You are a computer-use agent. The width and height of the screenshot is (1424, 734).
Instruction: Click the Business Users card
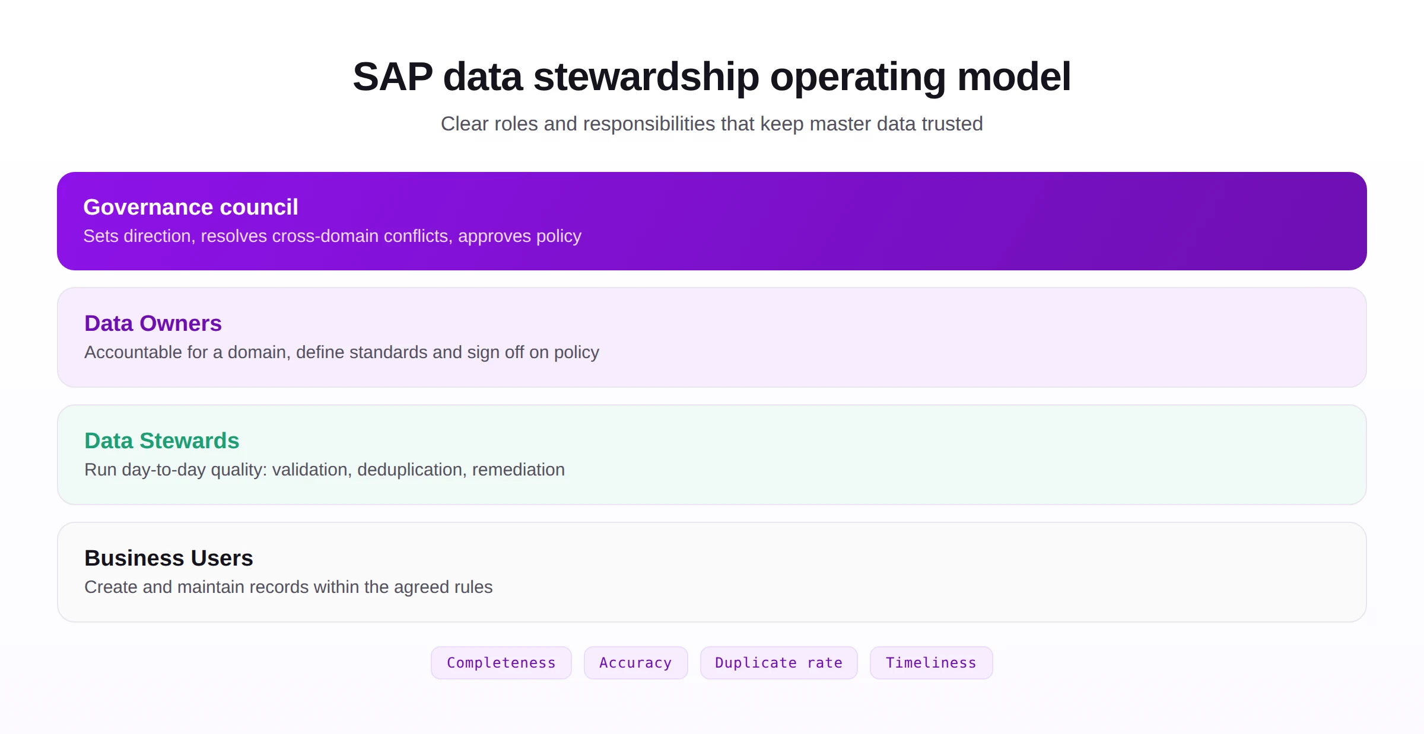coord(712,572)
